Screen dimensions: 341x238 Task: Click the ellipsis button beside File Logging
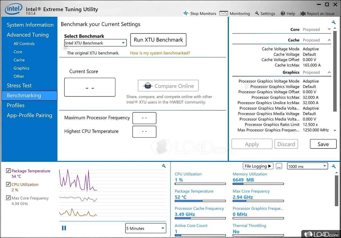pyautogui.click(x=279, y=166)
